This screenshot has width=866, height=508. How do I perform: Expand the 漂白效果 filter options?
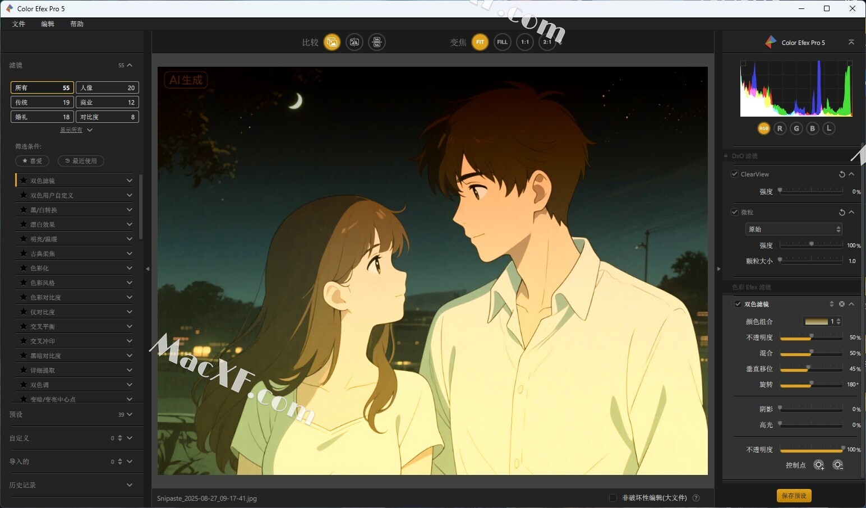130,224
